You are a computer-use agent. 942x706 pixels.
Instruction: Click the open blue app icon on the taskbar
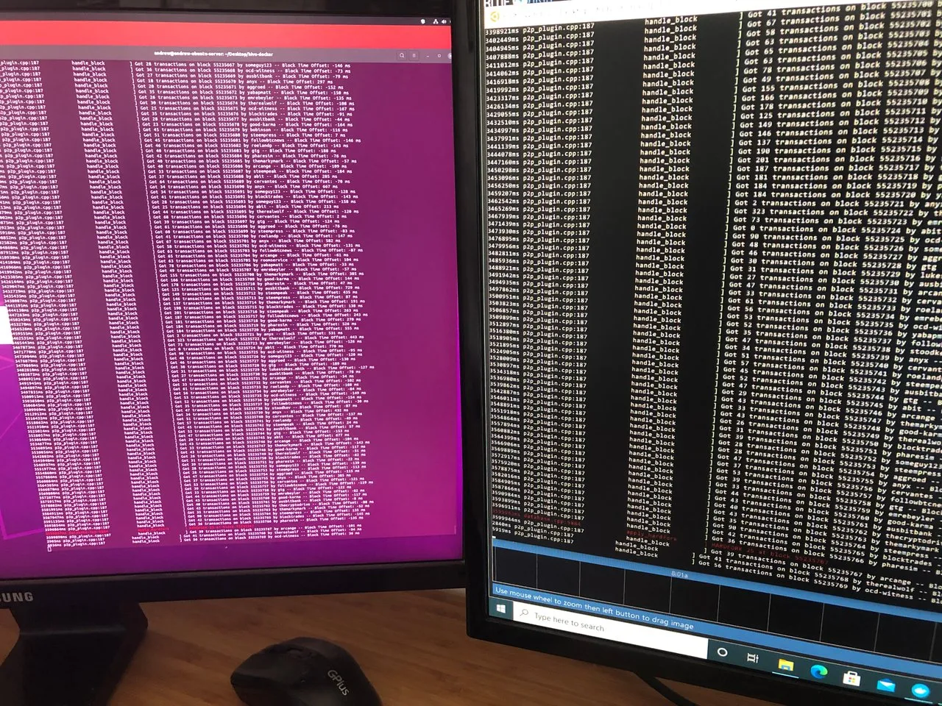[x=920, y=691]
